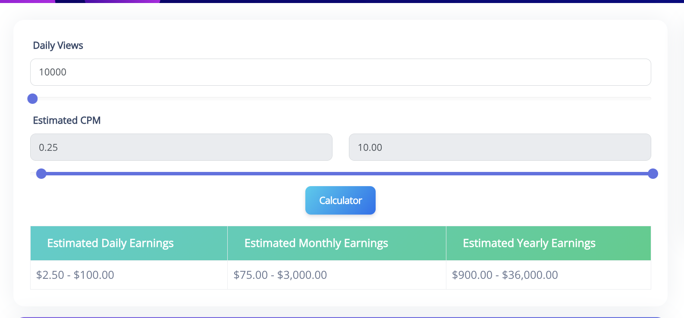Click the purple tab strip at the top left
Screen dimensions: 684x318
pos(27,1)
